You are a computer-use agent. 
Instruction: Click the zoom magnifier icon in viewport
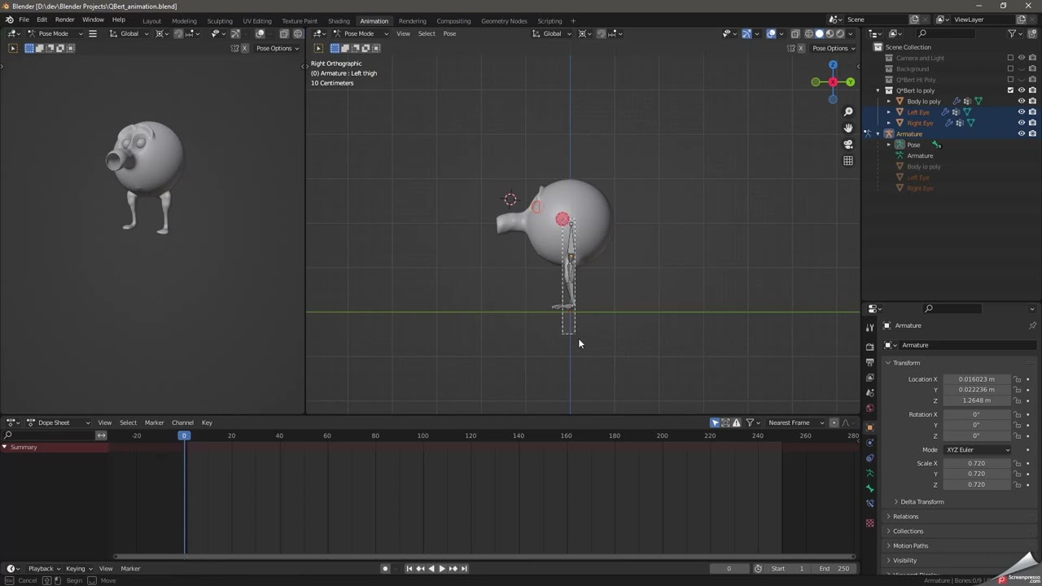coord(848,112)
